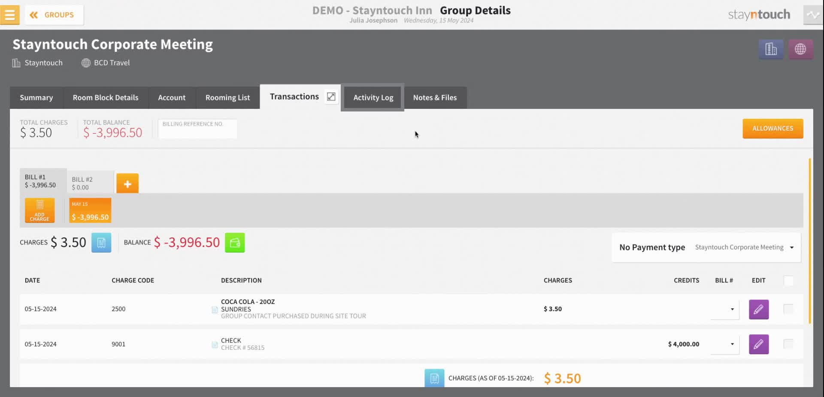
Task: Open the Account tab
Action: [x=172, y=98]
